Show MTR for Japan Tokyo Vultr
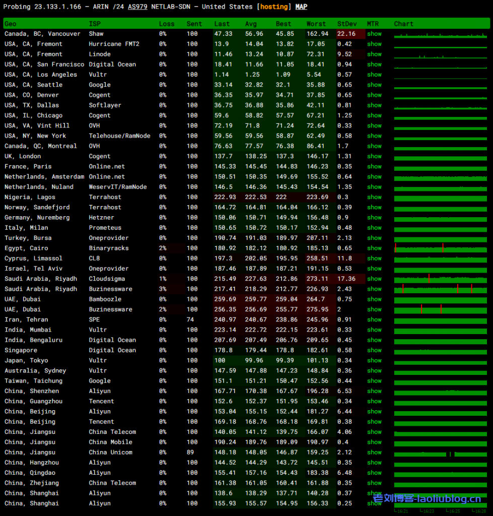This screenshot has height=516, width=493. pos(374,360)
